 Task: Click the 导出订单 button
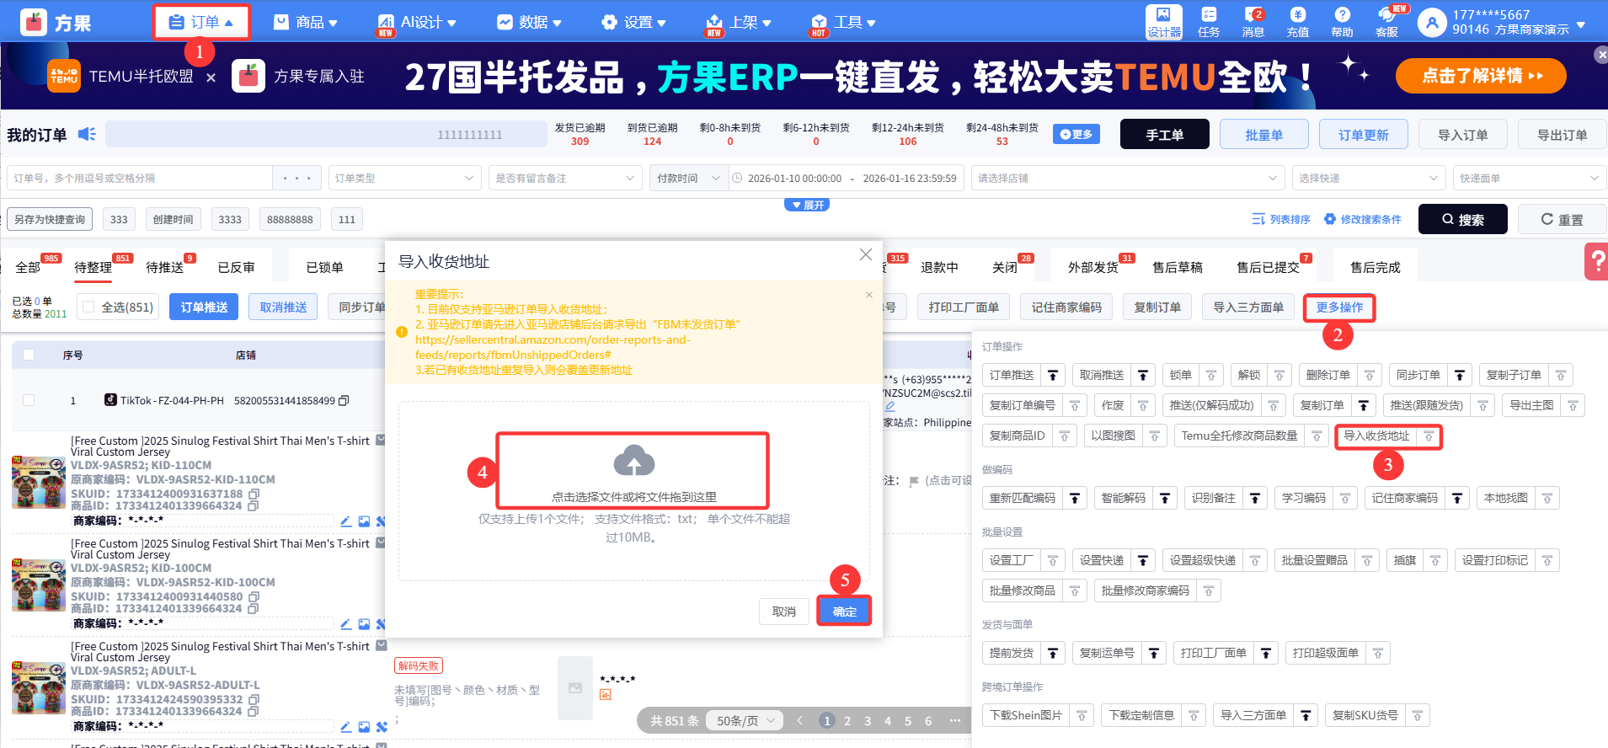tap(1563, 134)
